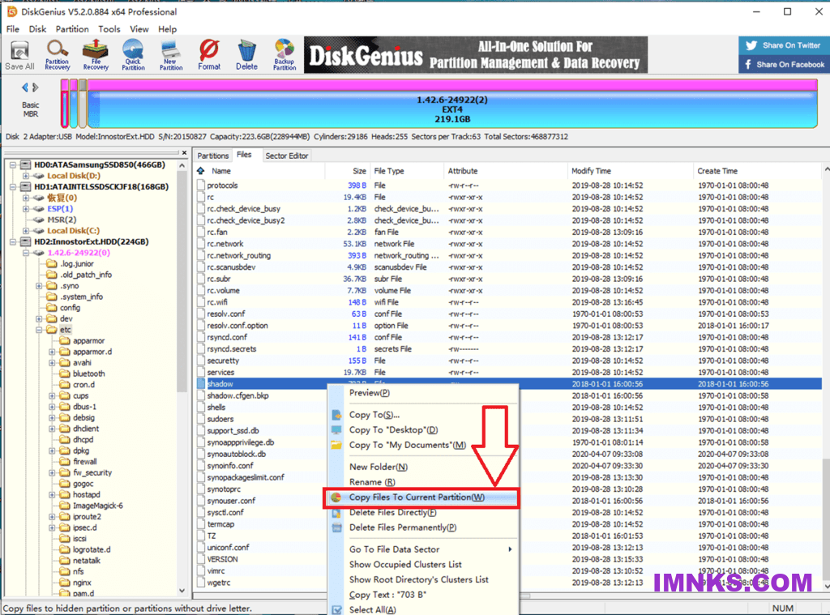The image size is (830, 615).
Task: Click the Save All toolbar icon
Action: pos(19,55)
